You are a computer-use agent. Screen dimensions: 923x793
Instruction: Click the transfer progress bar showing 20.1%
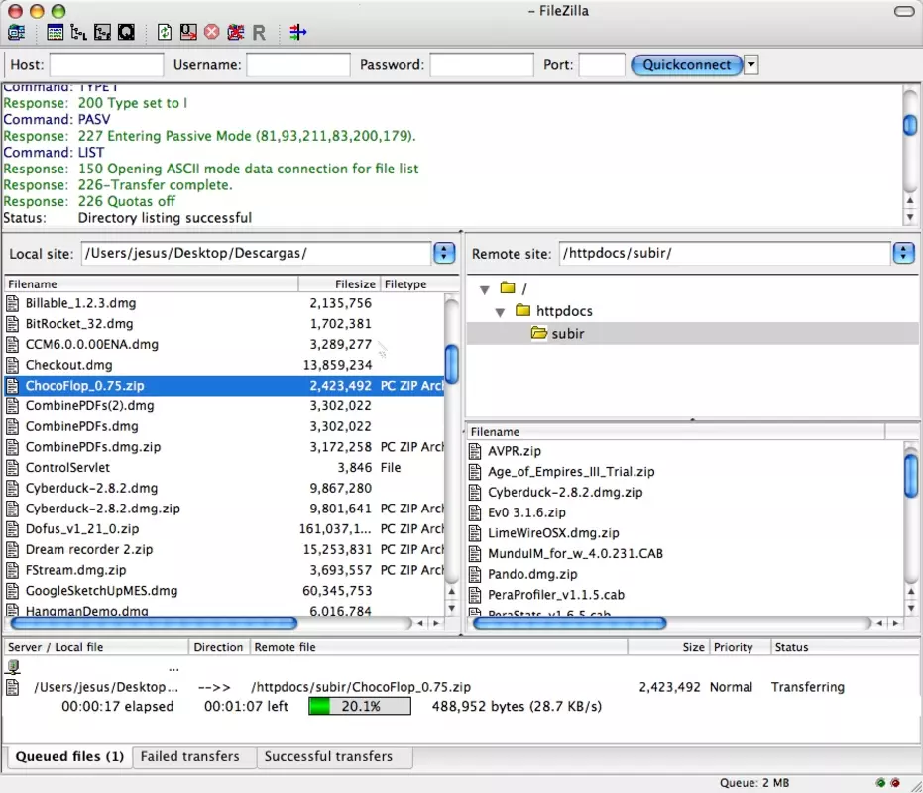pos(360,706)
